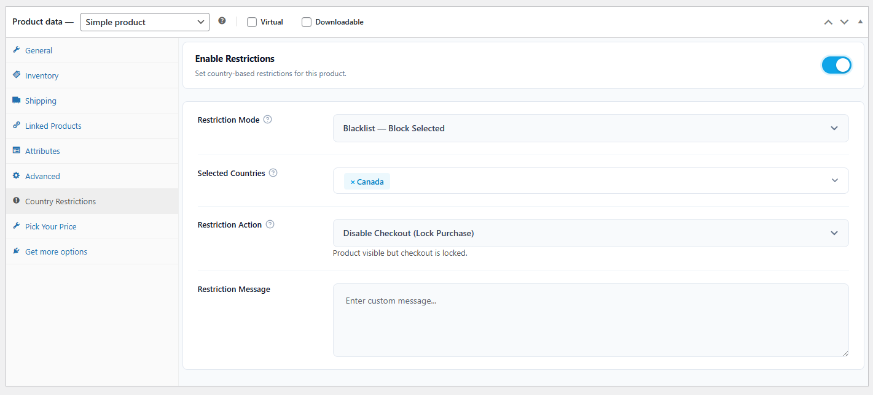Open the Pick Your Price tab
The width and height of the screenshot is (873, 395).
tap(51, 226)
